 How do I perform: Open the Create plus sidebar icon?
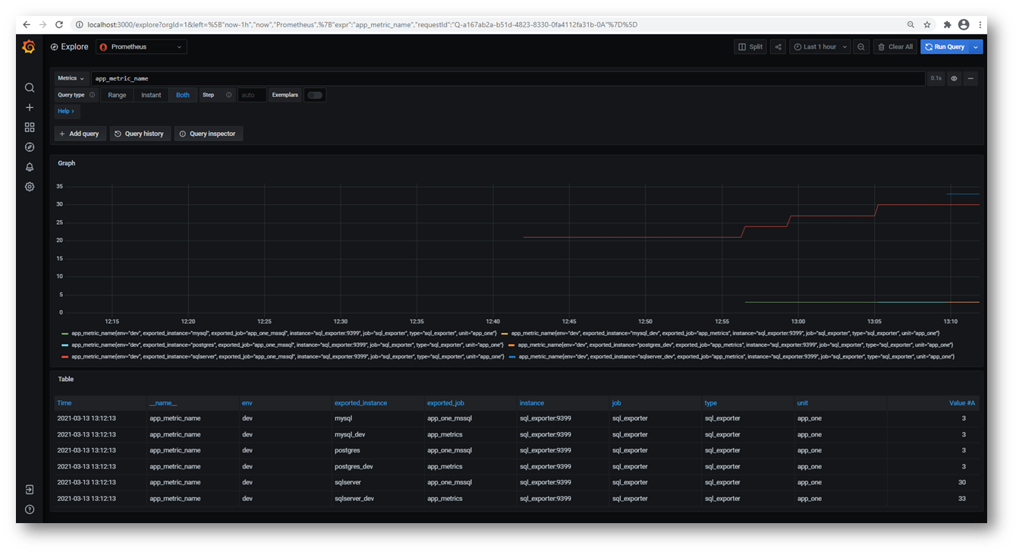tap(30, 108)
